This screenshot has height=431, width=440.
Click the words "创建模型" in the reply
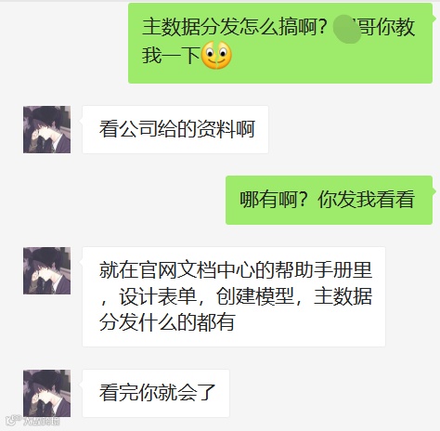tap(255, 296)
